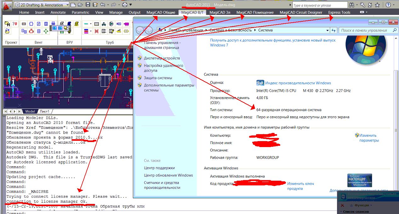Click the folder with H icon in Проект panel
The height and width of the screenshot is (214, 399).
[7, 24]
